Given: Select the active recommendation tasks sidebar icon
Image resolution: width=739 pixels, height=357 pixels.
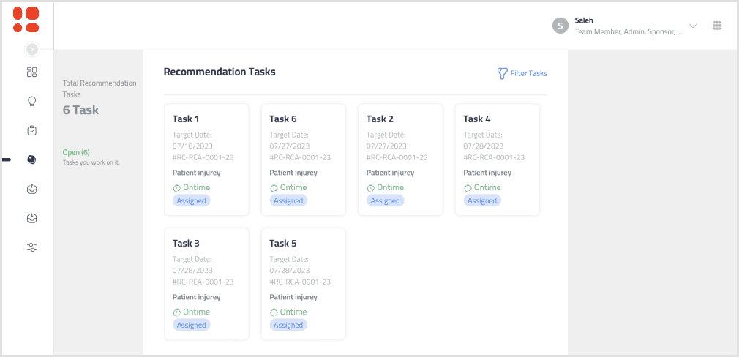Looking at the screenshot, I should click(x=31, y=159).
